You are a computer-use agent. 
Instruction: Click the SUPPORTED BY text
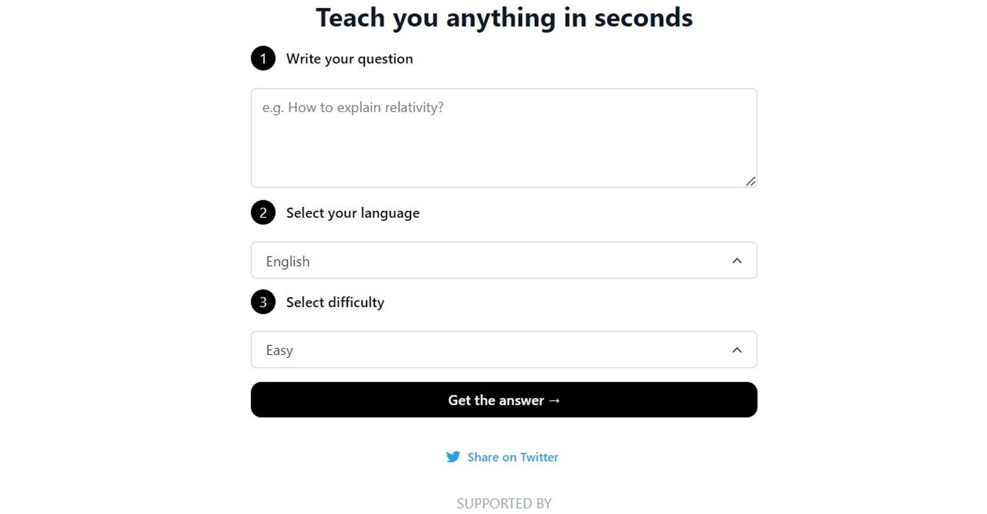coord(504,503)
